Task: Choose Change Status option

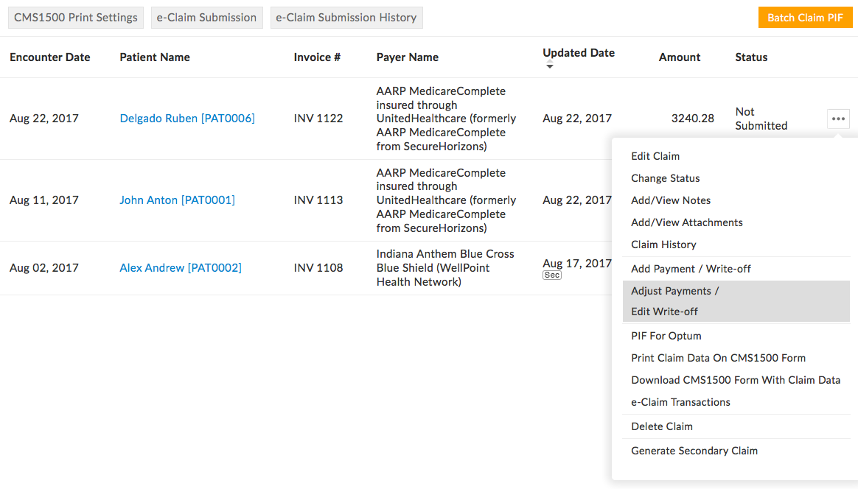Action: pyautogui.click(x=665, y=177)
